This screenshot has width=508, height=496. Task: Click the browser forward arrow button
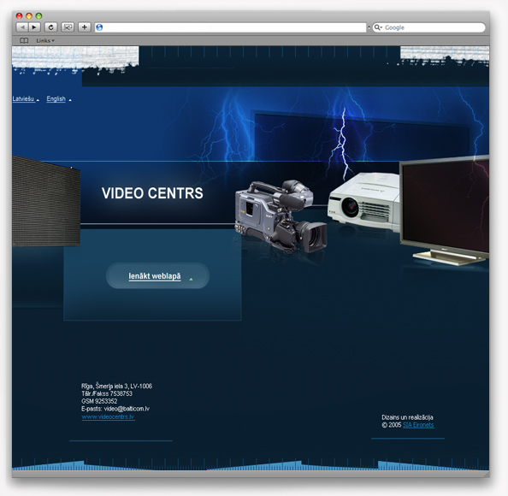(34, 27)
